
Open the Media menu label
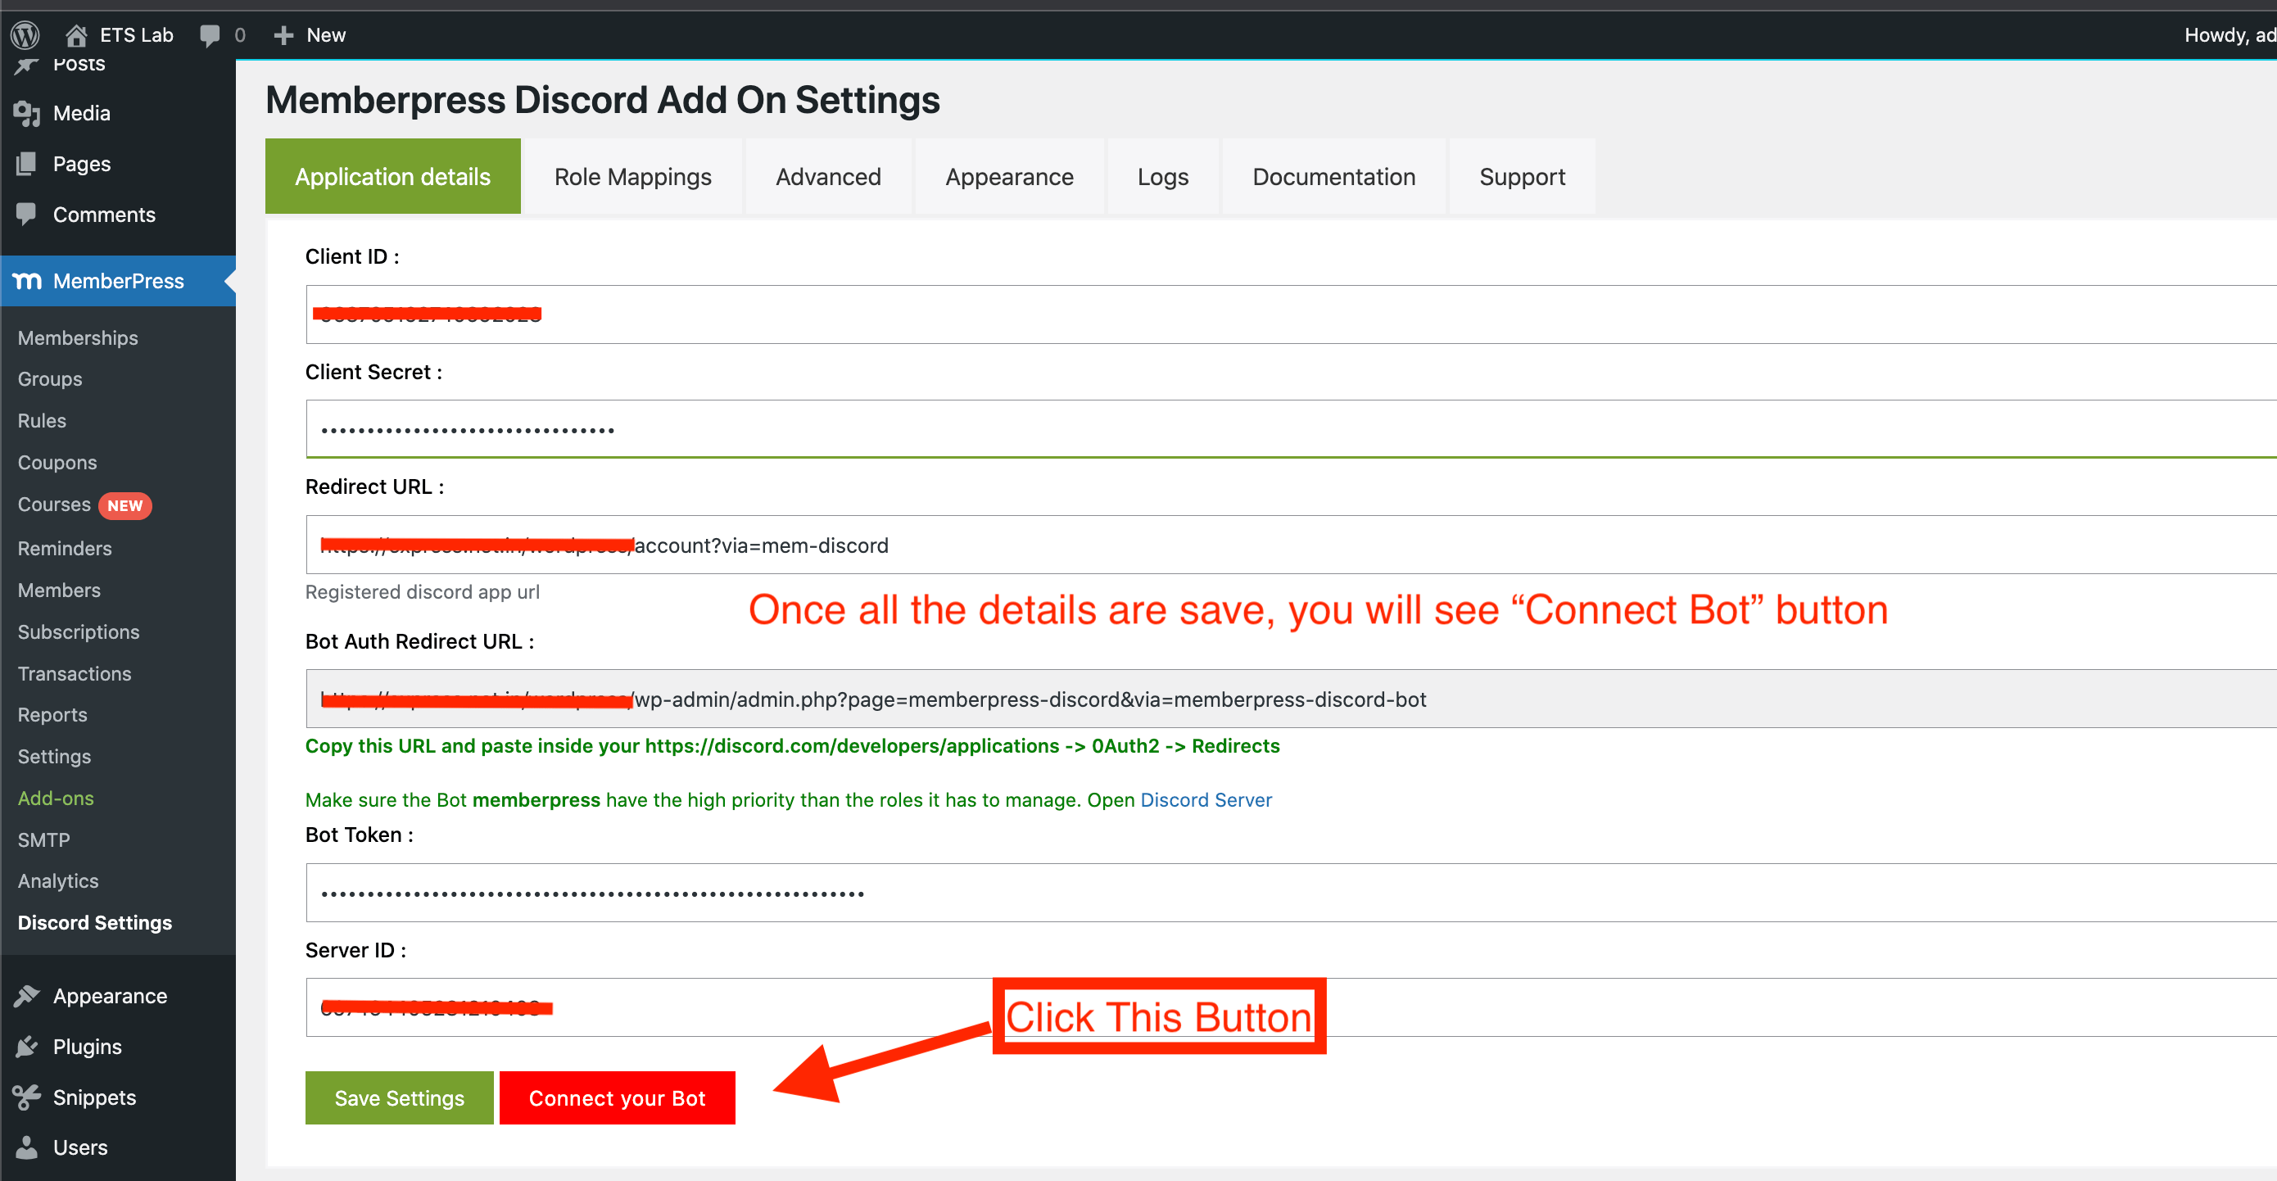(x=81, y=113)
